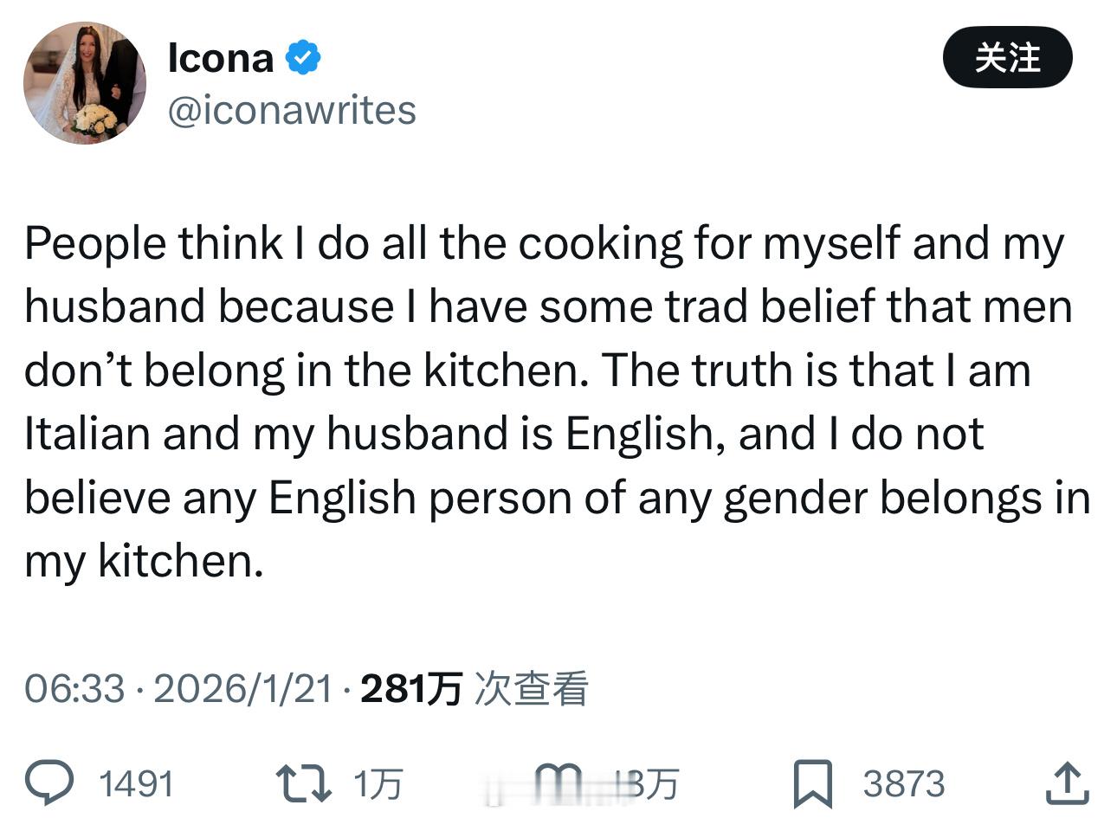Click the 2026/1/21 post date
Viewport: 1117px width, 818px height.
(242, 689)
